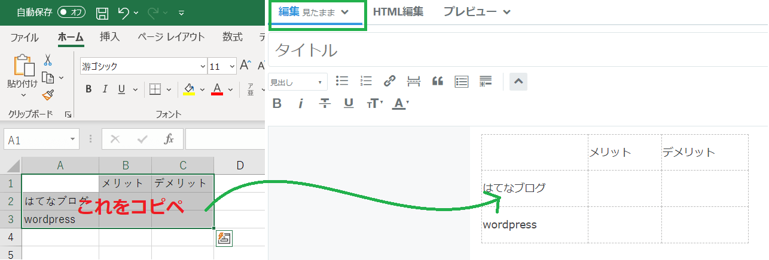Open the text color A dropdown in the editor
This screenshot has height=260, width=769.
[x=400, y=104]
